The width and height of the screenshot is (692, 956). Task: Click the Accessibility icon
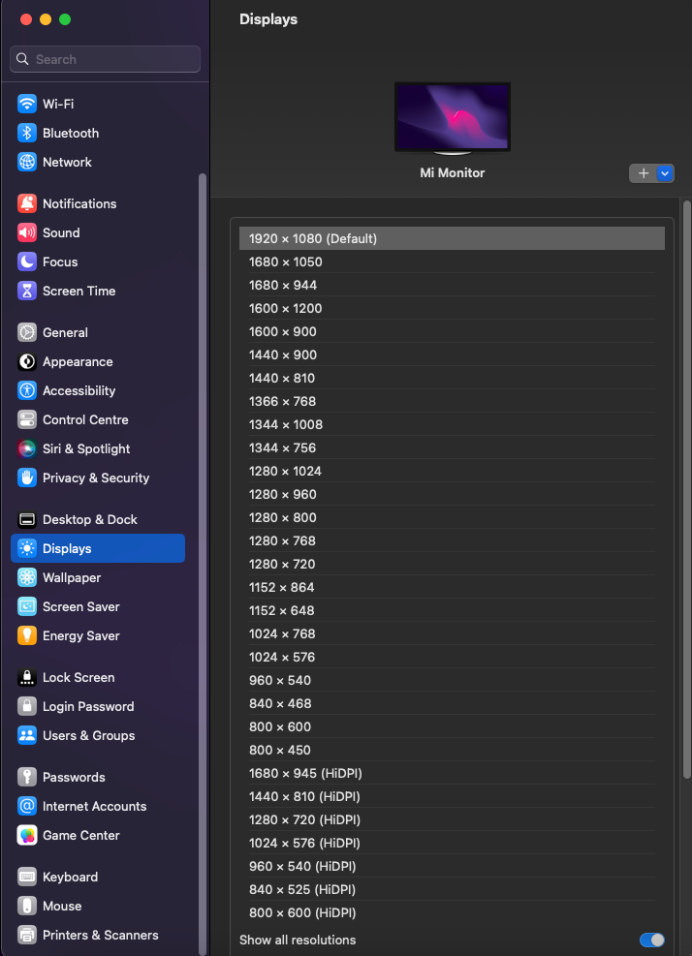27,390
